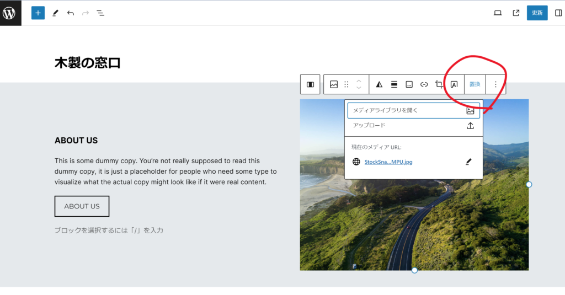Undo the last change
Image resolution: width=565 pixels, height=295 pixels.
point(70,13)
